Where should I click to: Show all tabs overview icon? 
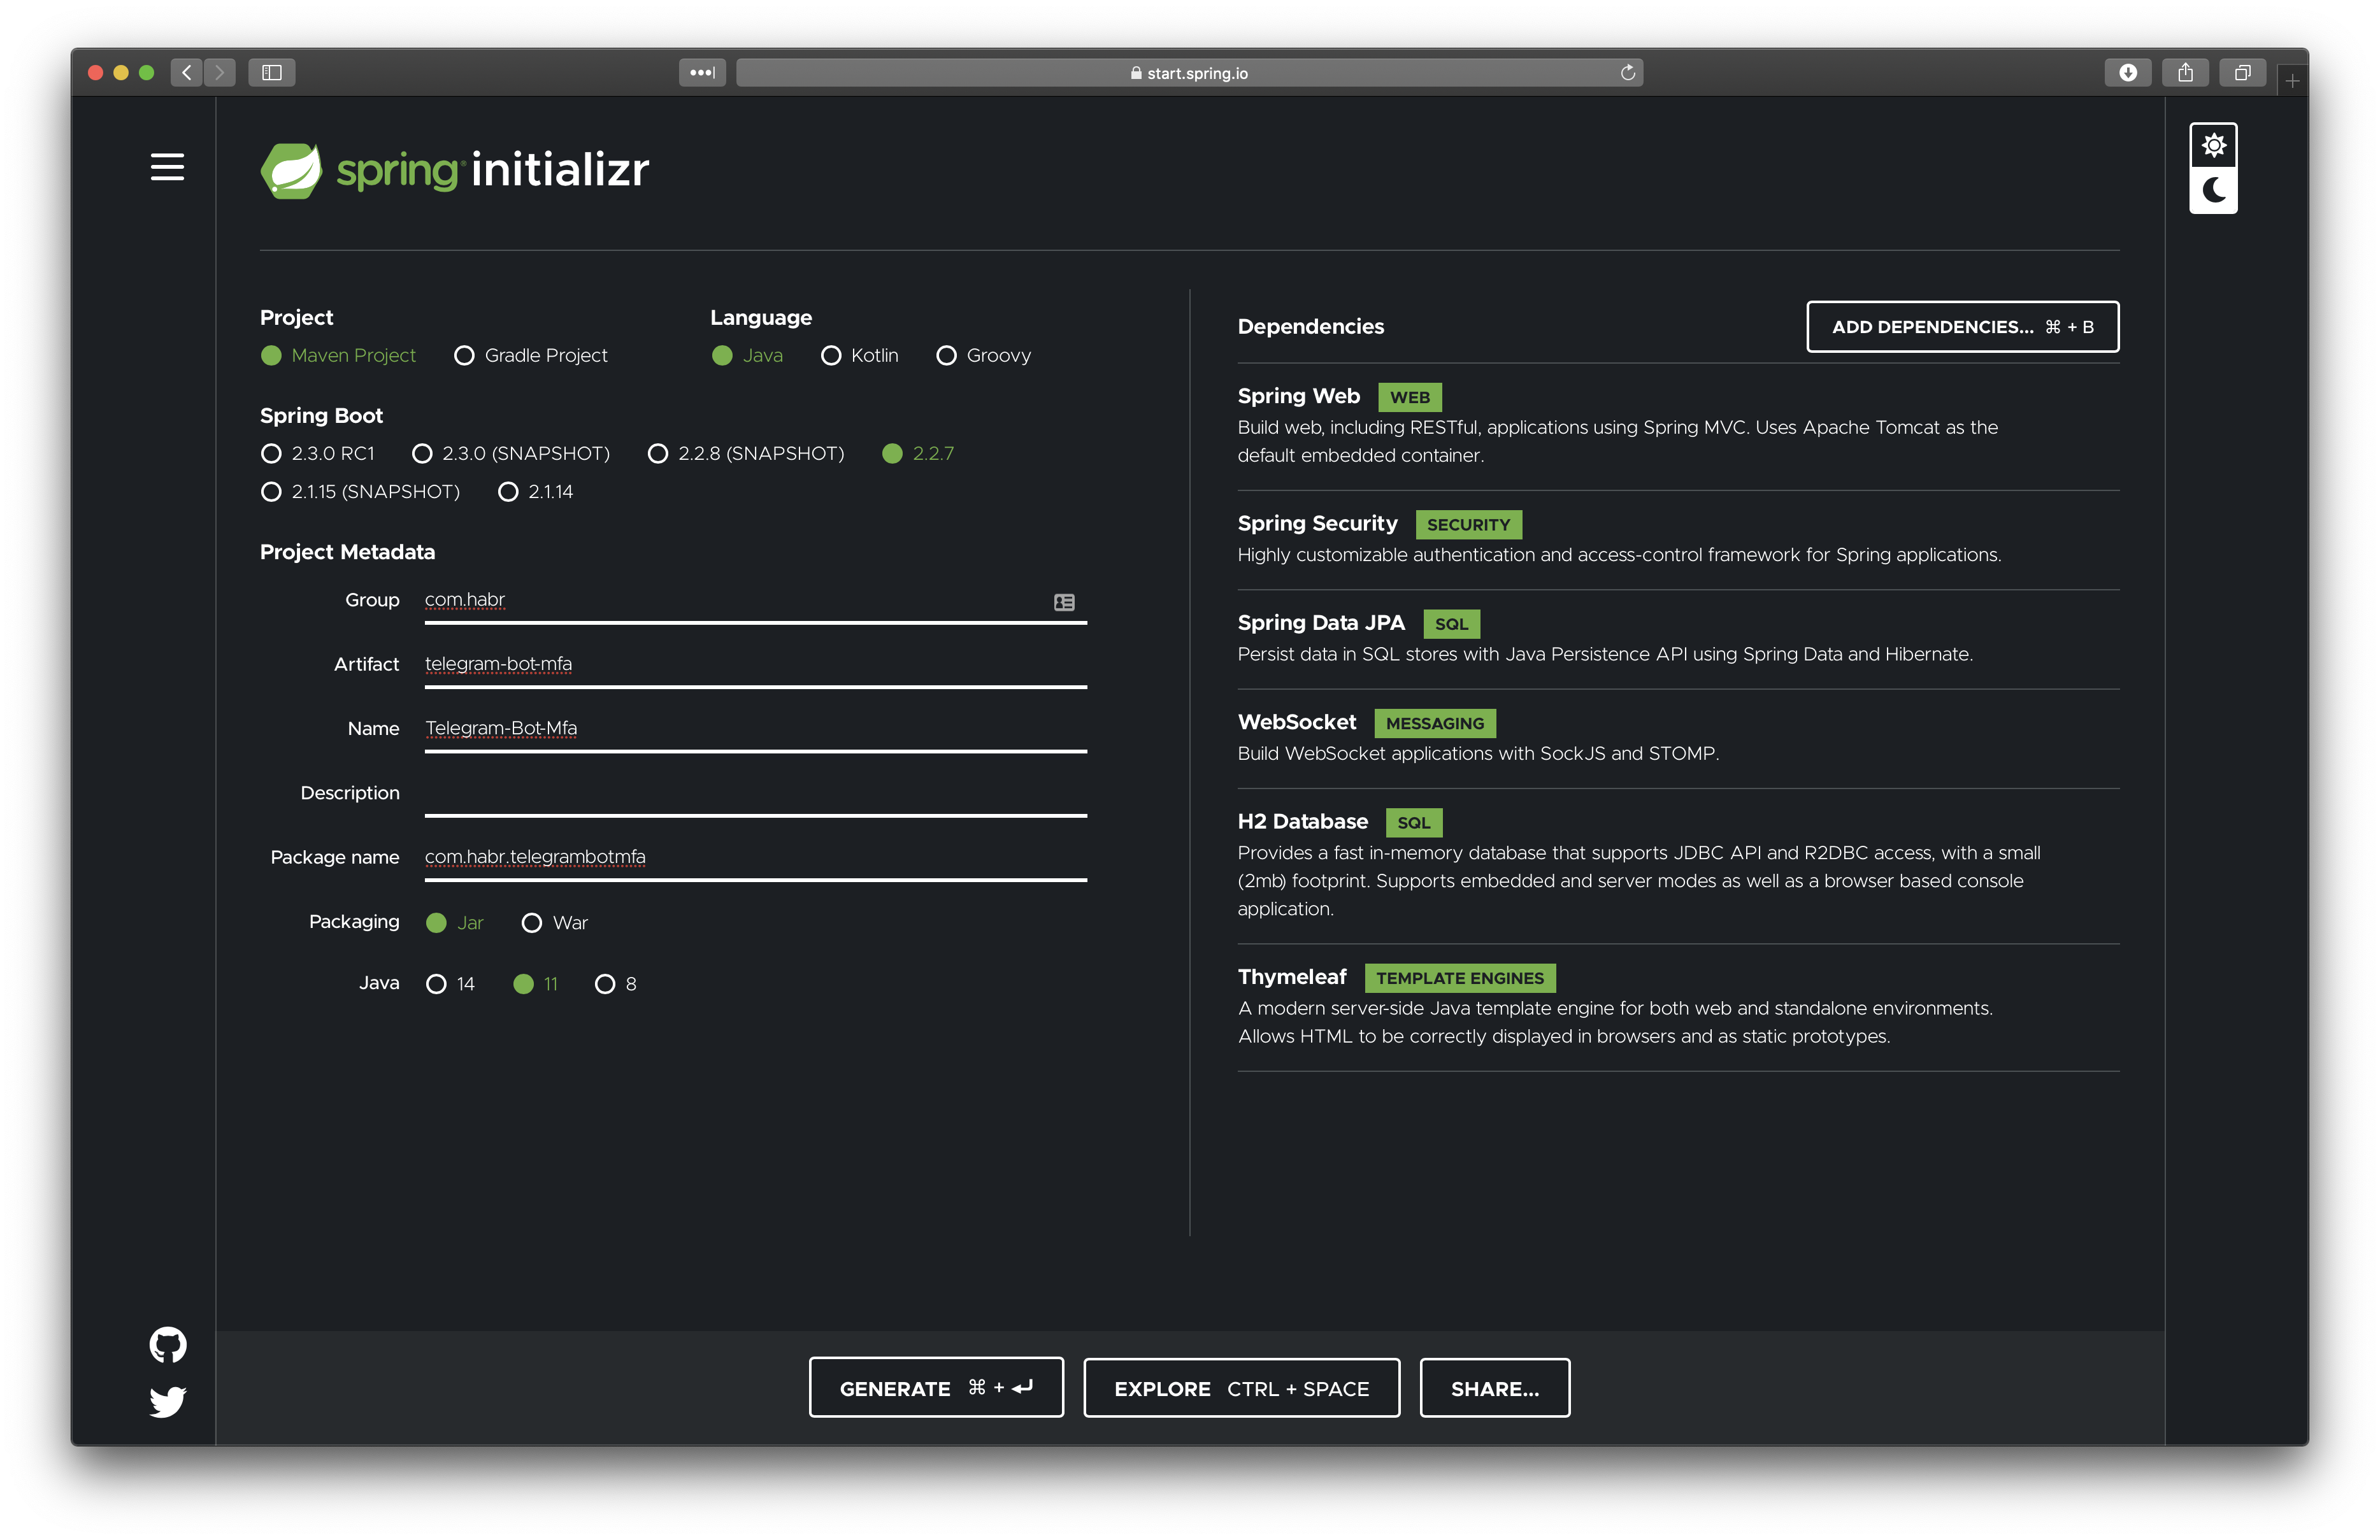coord(2243,72)
